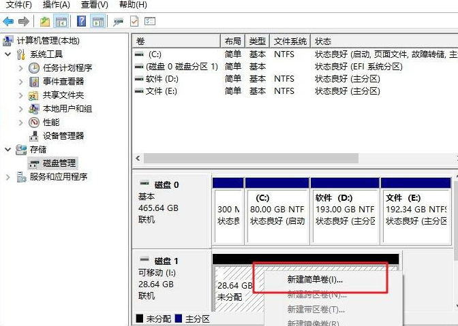The height and width of the screenshot is (326, 458).
Task: Select Disk Management (磁盘管理) in tree
Action: point(59,163)
